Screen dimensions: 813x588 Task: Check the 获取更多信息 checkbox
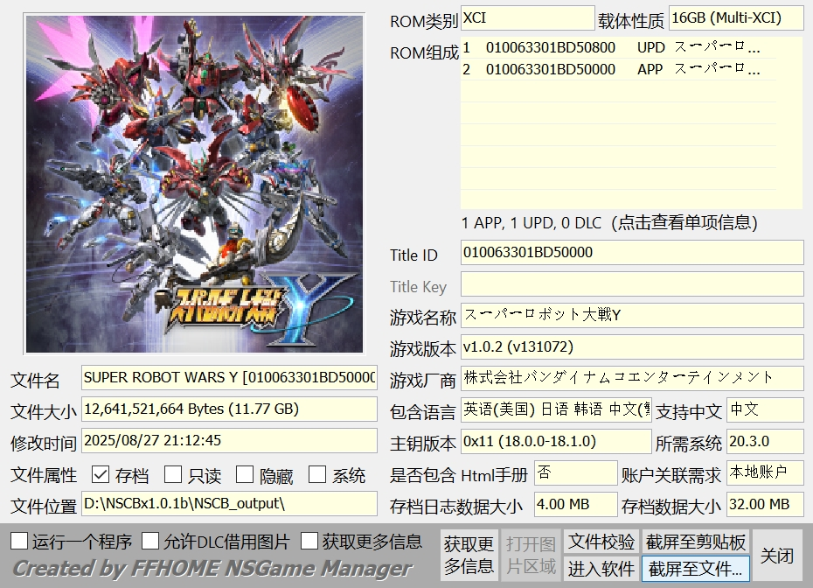pyautogui.click(x=309, y=542)
